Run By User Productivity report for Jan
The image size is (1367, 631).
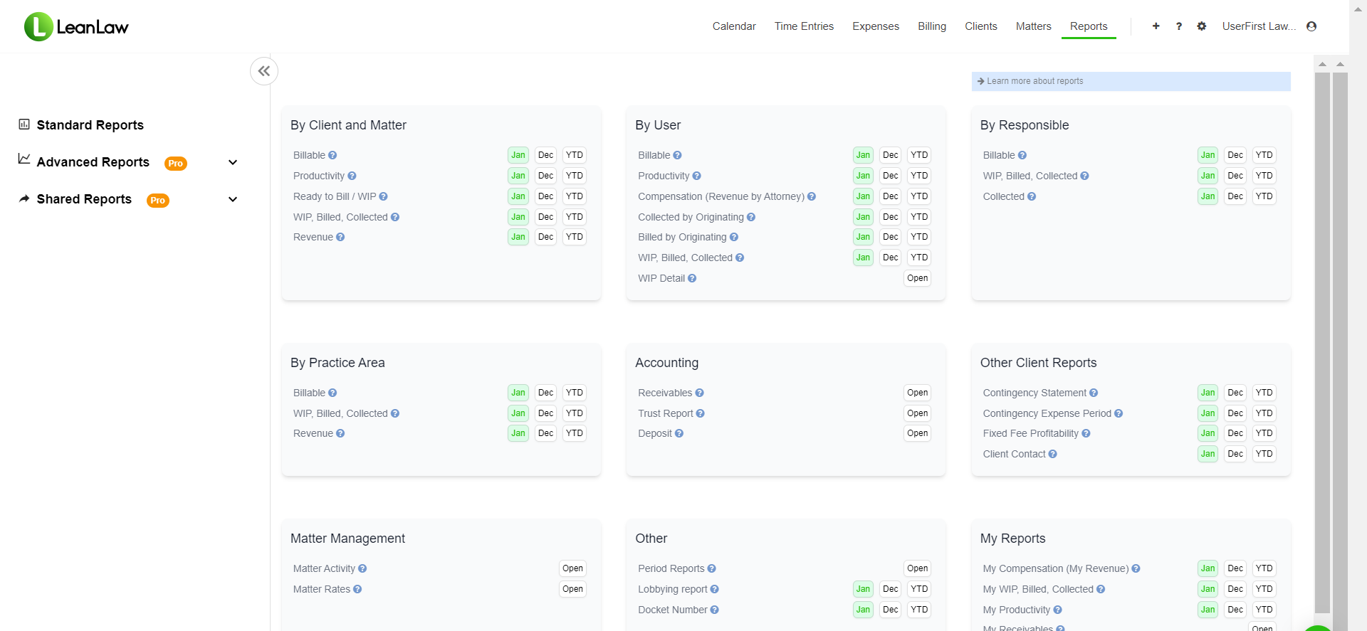863,176
